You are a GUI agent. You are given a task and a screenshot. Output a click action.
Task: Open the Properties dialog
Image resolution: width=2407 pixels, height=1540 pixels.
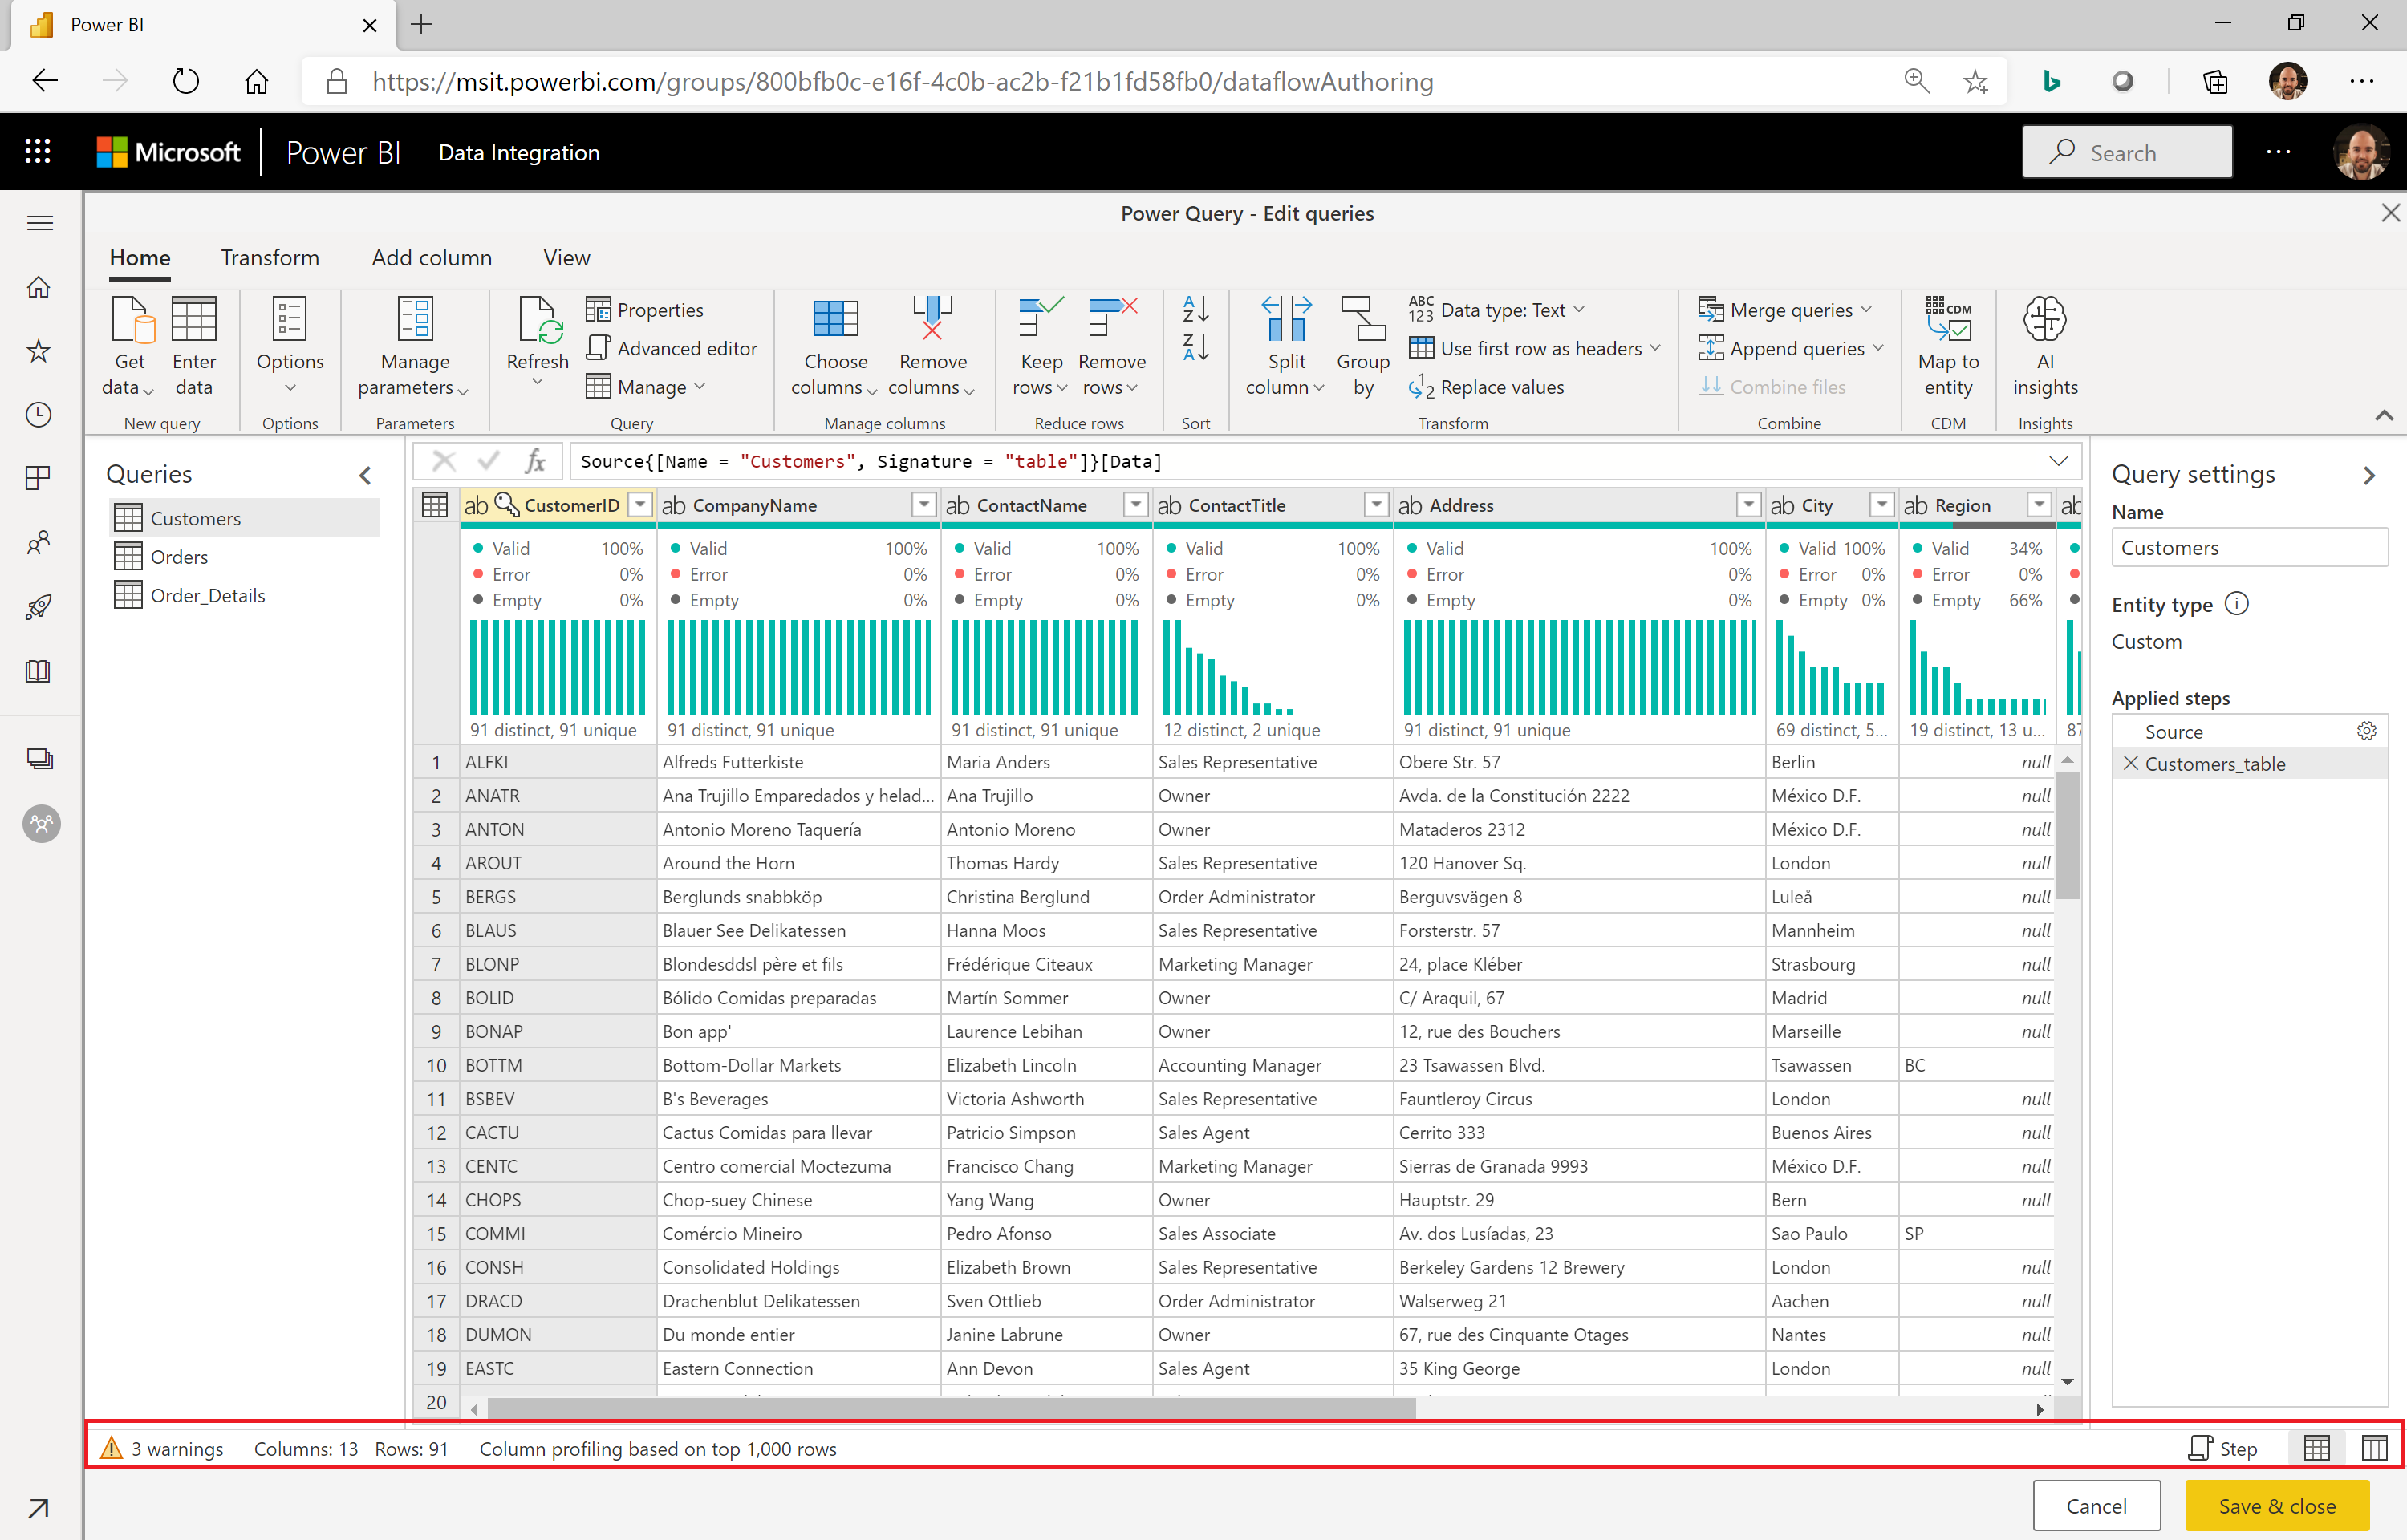coord(645,310)
